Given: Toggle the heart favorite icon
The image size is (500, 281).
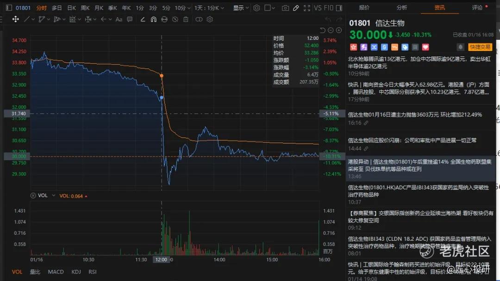Looking at the screenshot, I should point(425,47).
